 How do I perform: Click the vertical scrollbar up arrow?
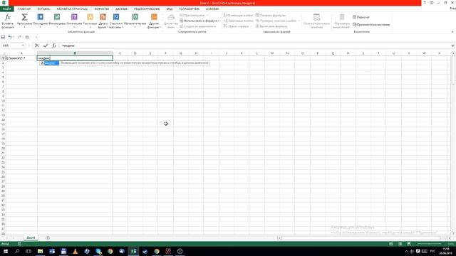pyautogui.click(x=453, y=53)
